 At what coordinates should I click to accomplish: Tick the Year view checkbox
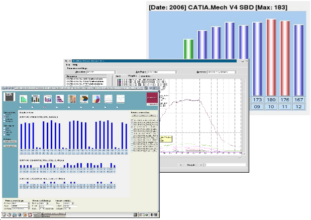[5, 134]
